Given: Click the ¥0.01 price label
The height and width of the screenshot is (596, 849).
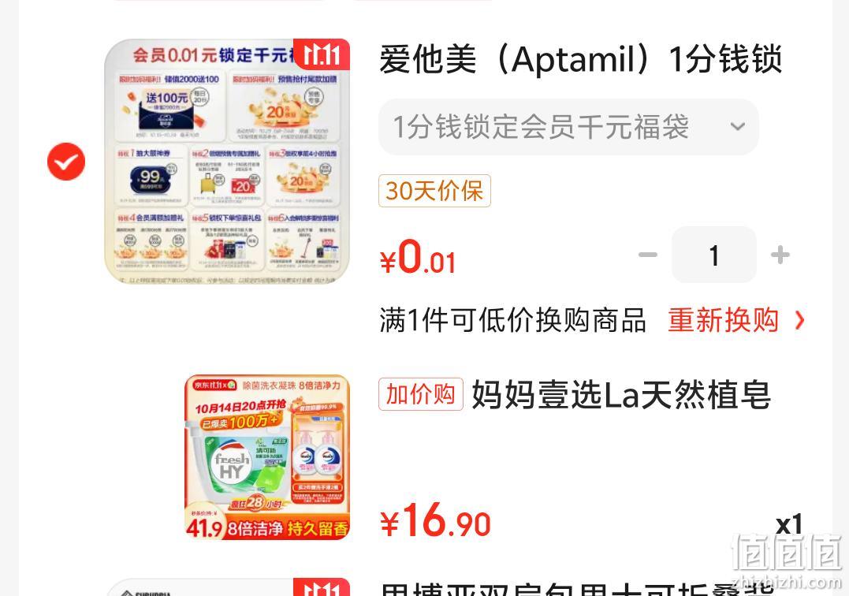Looking at the screenshot, I should click(x=418, y=257).
